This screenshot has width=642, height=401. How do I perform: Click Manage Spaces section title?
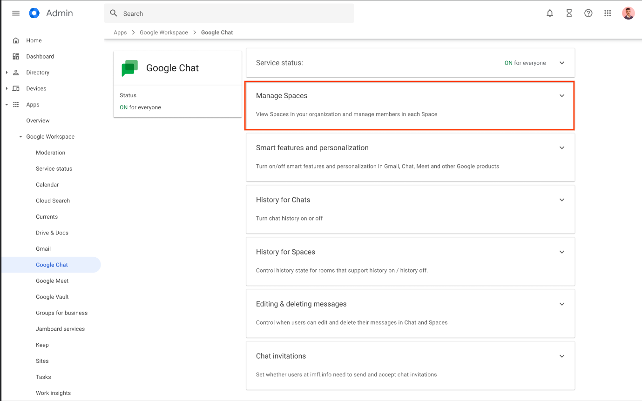(x=282, y=96)
